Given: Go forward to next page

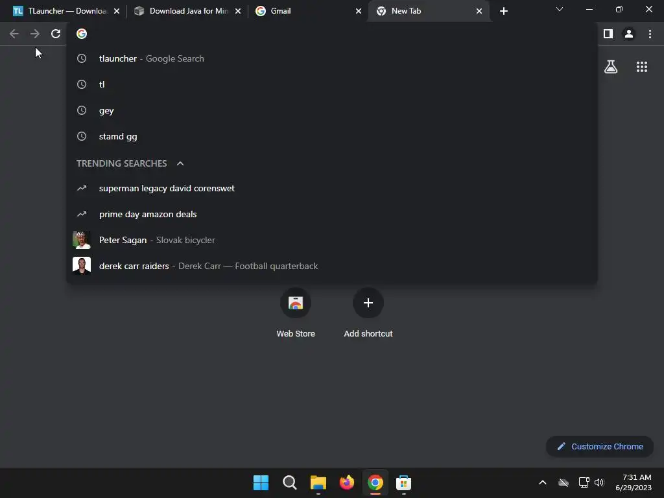Looking at the screenshot, I should click(35, 34).
